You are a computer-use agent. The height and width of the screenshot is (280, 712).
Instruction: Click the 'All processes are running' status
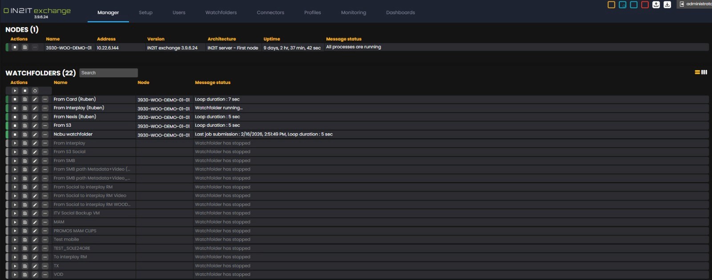click(x=353, y=47)
